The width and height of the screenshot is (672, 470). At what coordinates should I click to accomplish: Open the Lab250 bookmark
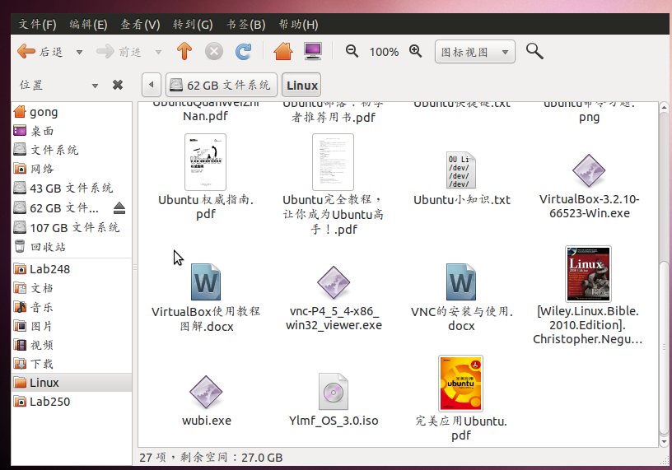[x=72, y=402]
